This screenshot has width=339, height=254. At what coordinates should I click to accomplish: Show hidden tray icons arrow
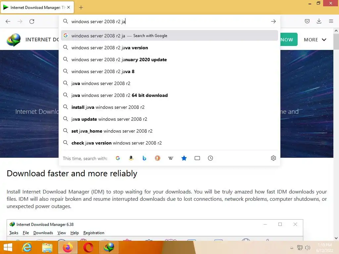292,248
